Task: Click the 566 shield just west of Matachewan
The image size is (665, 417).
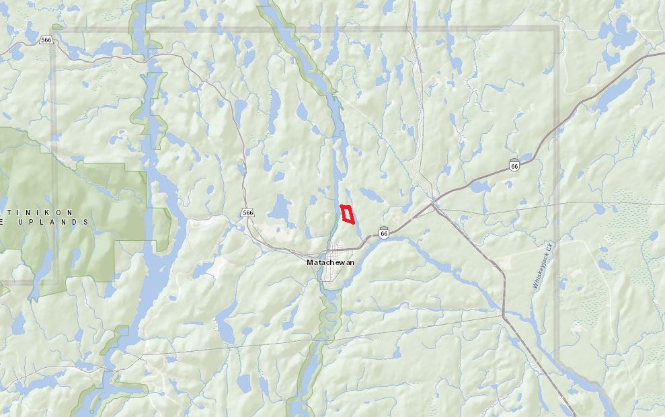Action: click(247, 213)
